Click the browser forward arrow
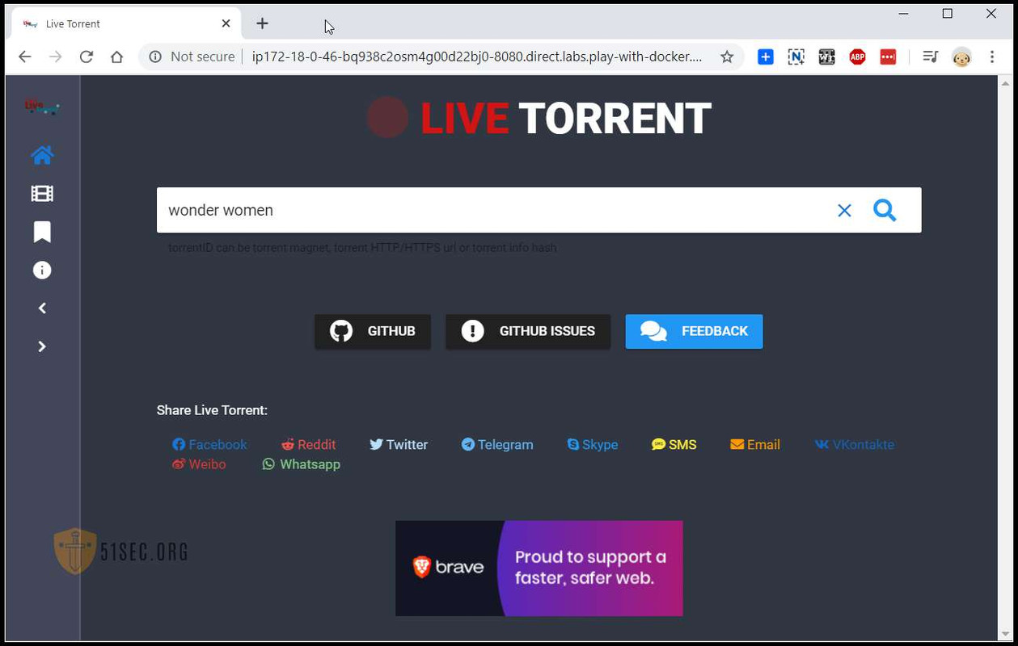Viewport: 1018px width, 646px height. (x=55, y=57)
